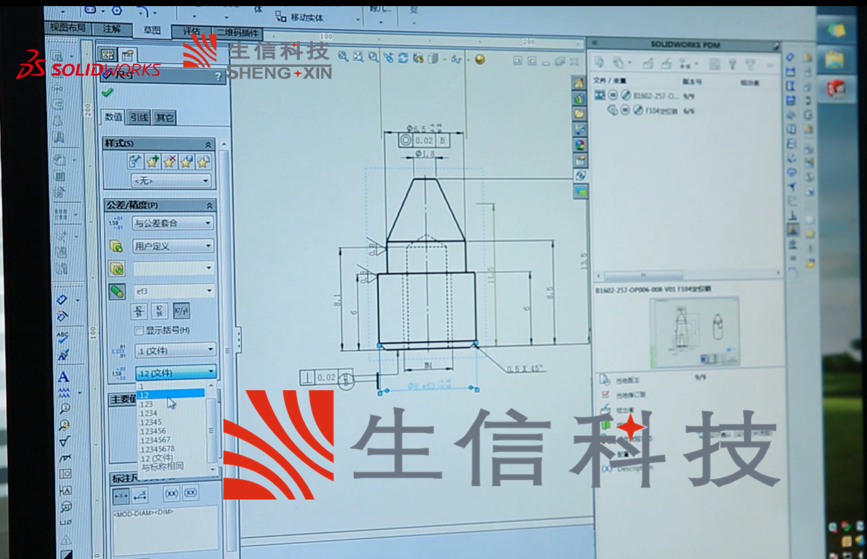Screen dimensions: 867x559
Task: Open the 用户定义 classification dropdown
Action: click(174, 246)
